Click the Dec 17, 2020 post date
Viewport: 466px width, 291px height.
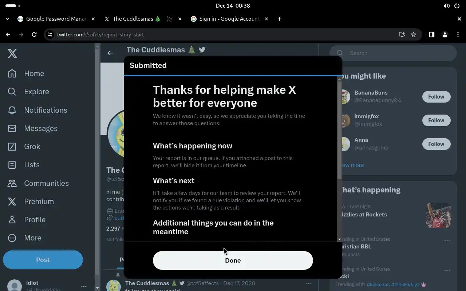point(239,283)
